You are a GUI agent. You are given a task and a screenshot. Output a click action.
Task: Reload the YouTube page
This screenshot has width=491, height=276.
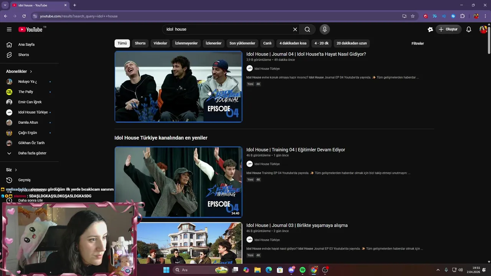(x=24, y=16)
